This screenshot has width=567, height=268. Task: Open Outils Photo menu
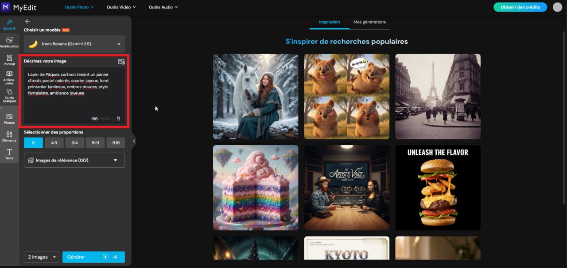pyautogui.click(x=79, y=7)
